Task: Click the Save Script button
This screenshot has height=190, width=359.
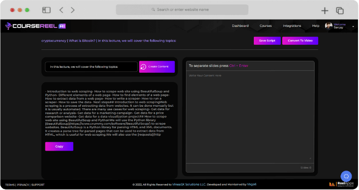Action: pyautogui.click(x=267, y=41)
